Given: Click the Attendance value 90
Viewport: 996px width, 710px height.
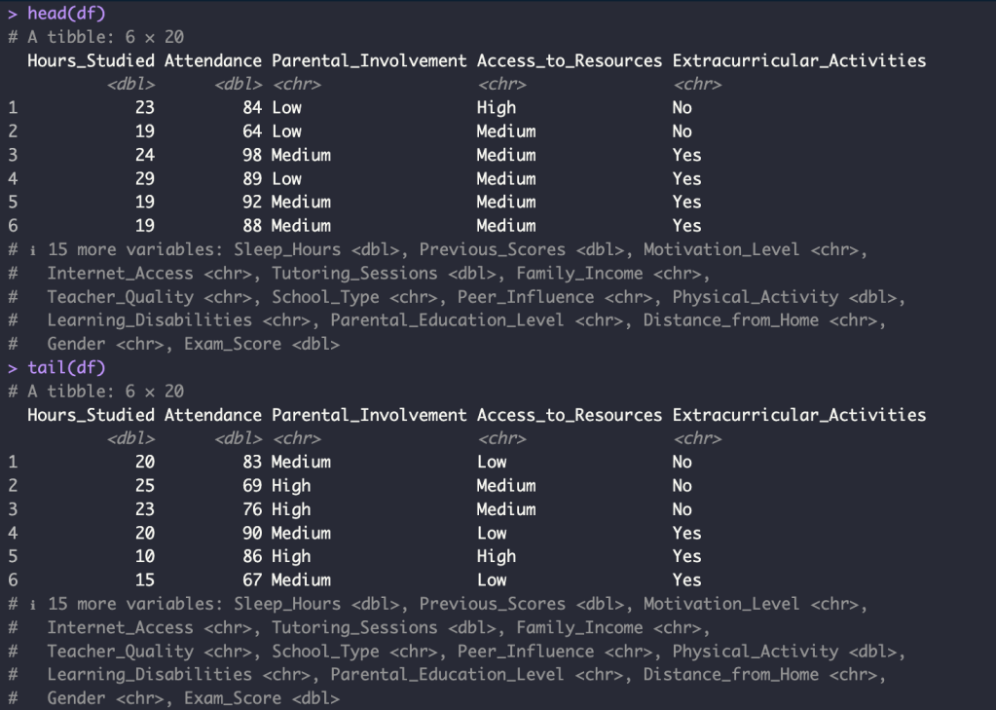Looking at the screenshot, I should point(252,533).
